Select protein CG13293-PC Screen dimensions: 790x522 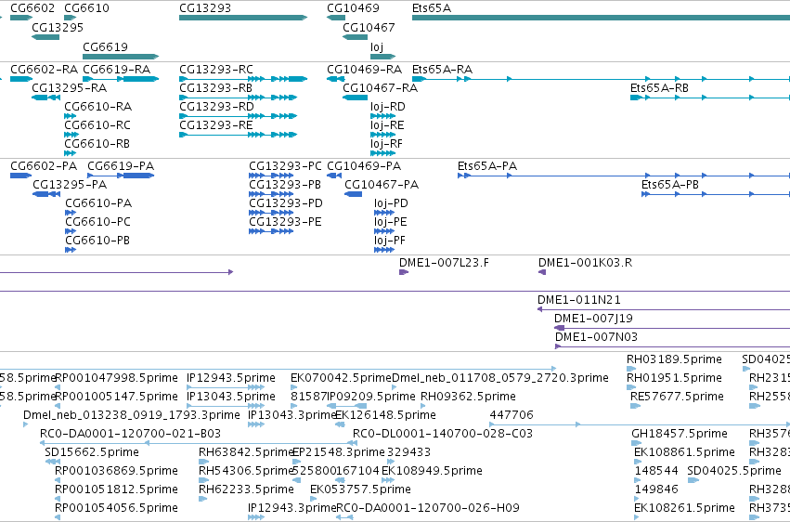tap(271, 176)
